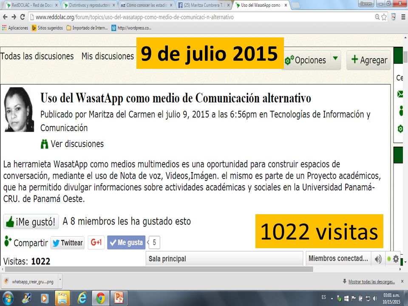Open Windows Media Player from the taskbar
The image size is (408, 306).
[45, 298]
